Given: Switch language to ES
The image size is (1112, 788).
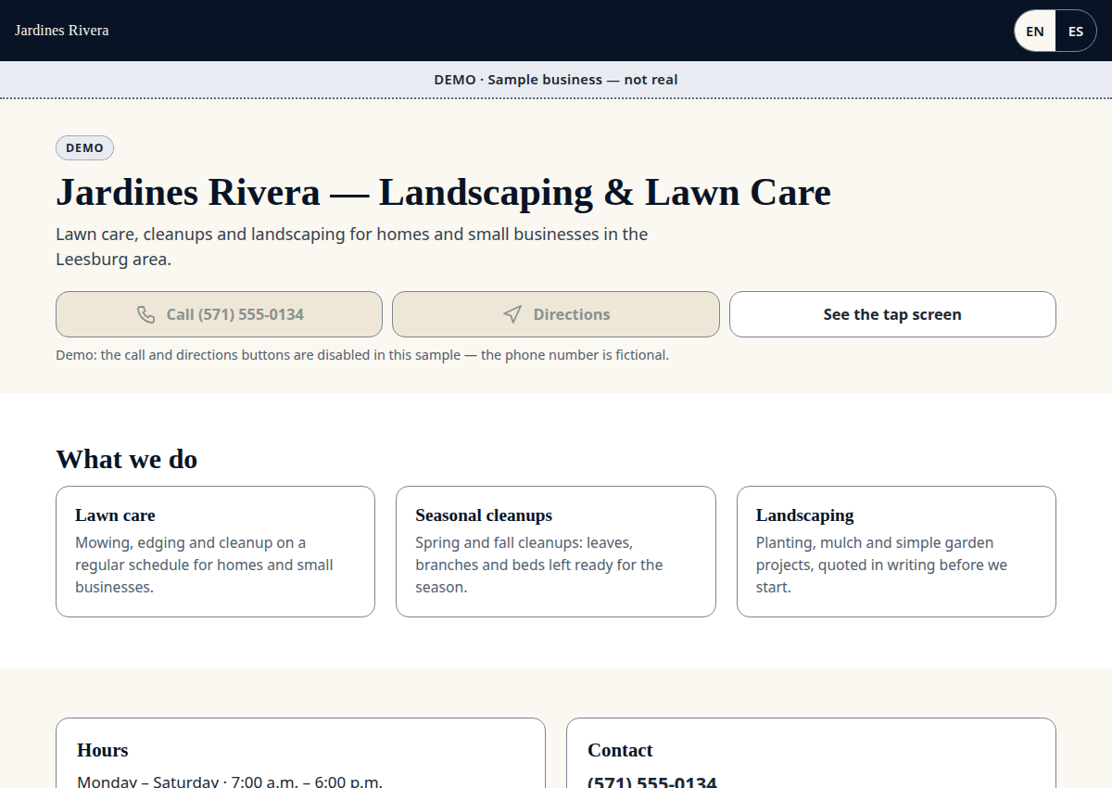Looking at the screenshot, I should [1076, 32].
